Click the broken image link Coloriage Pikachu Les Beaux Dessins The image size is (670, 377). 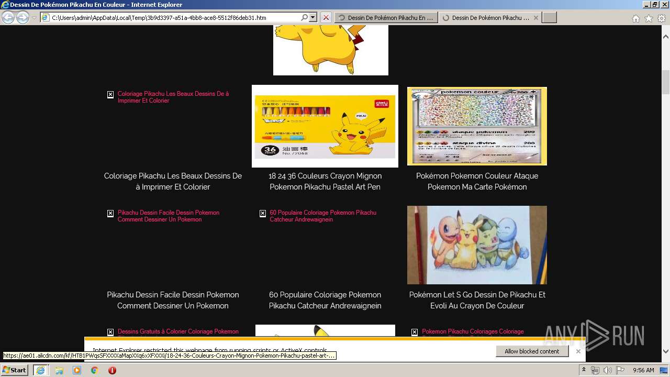(173, 97)
